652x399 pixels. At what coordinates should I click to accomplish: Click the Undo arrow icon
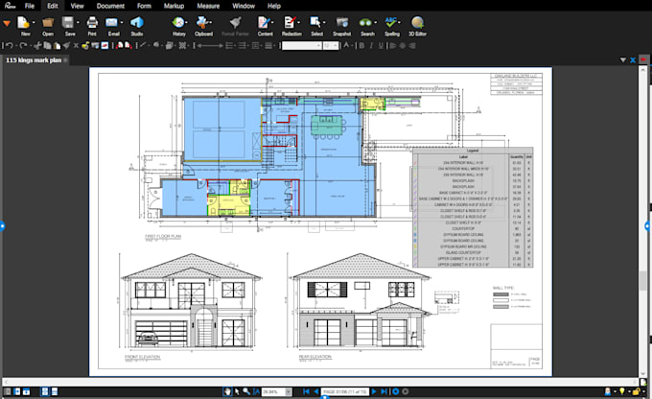click(x=10, y=46)
